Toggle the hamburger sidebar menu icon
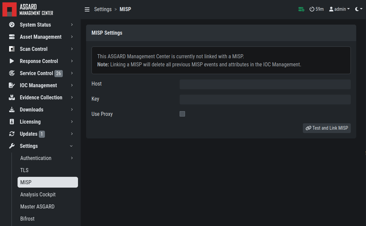Image resolution: width=366 pixels, height=226 pixels. pyautogui.click(x=87, y=9)
